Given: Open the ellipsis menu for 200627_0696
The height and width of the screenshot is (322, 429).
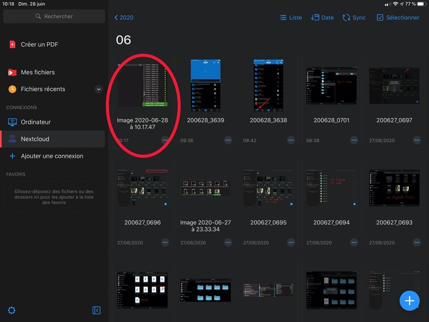Looking at the screenshot, I should pyautogui.click(x=165, y=242).
